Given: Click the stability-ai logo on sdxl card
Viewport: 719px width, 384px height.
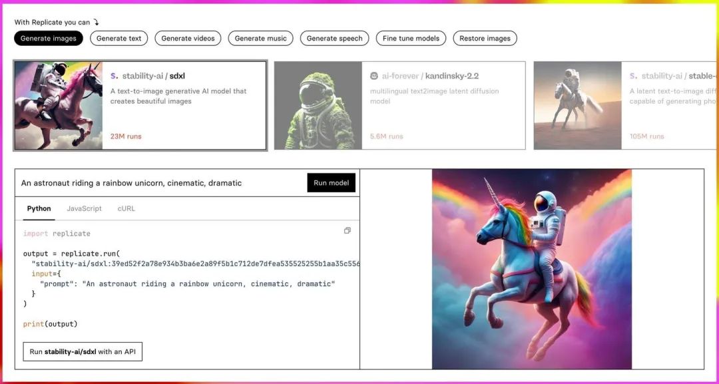Looking at the screenshot, I should click(x=114, y=76).
